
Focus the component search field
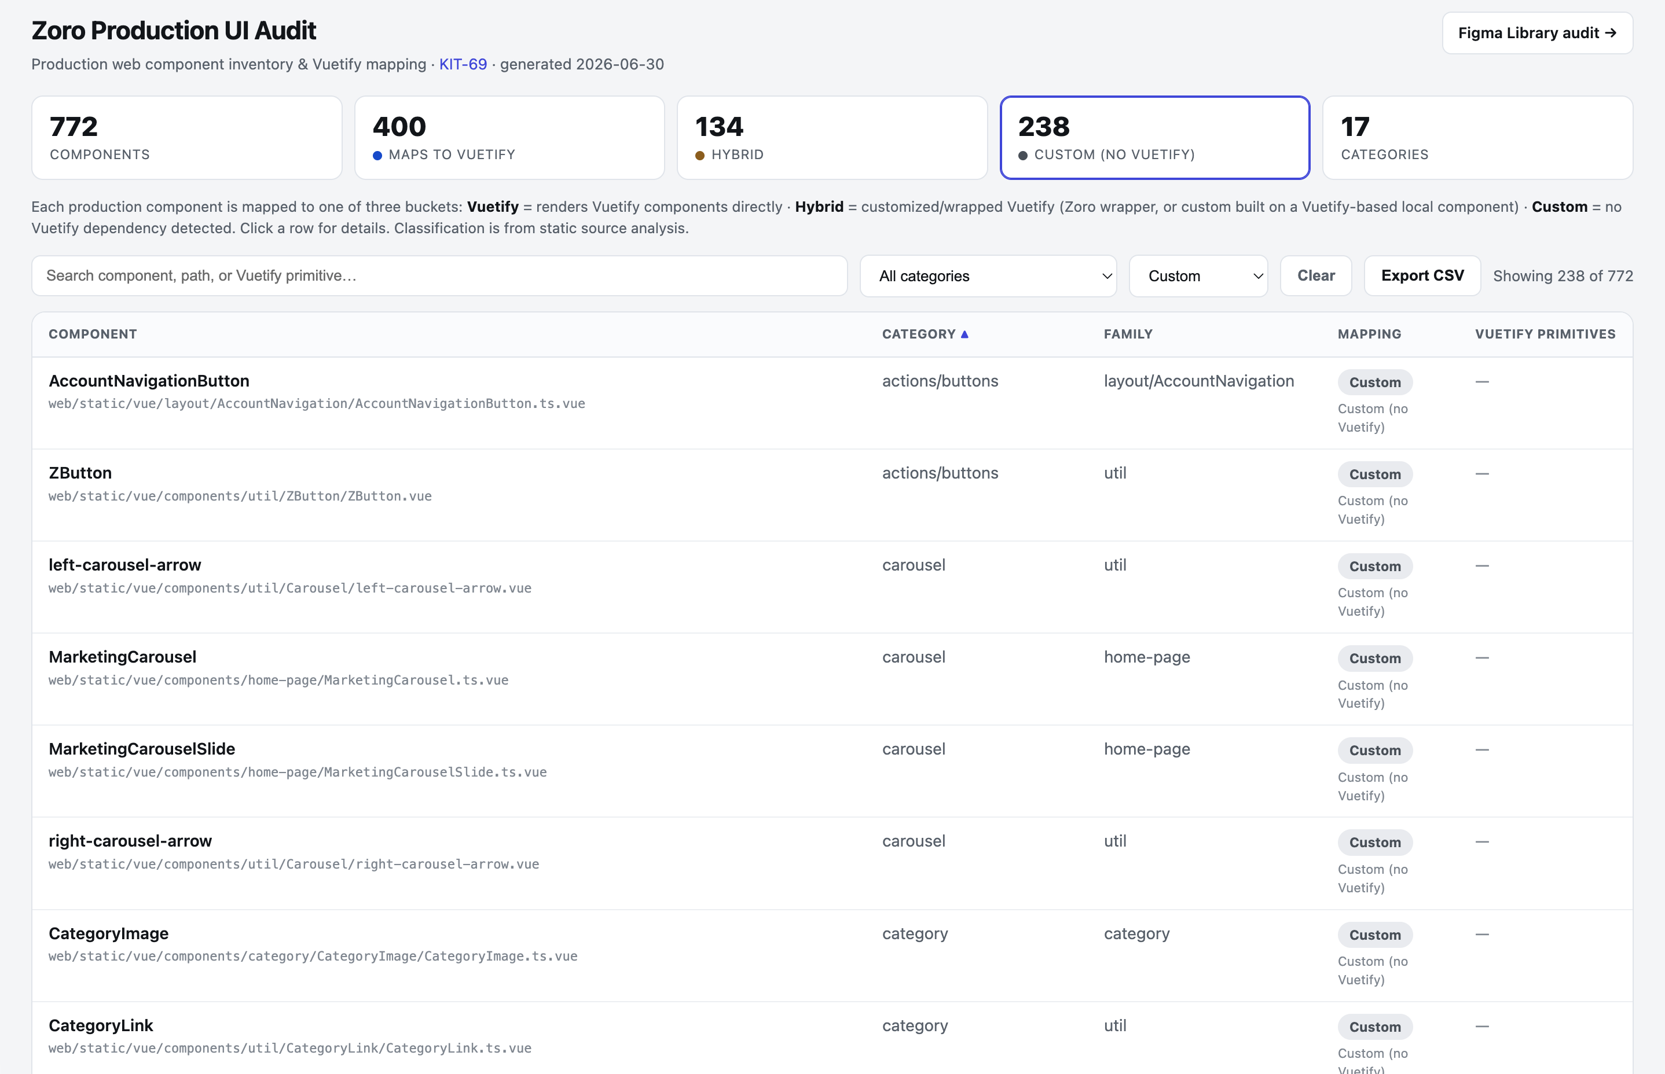click(x=439, y=275)
